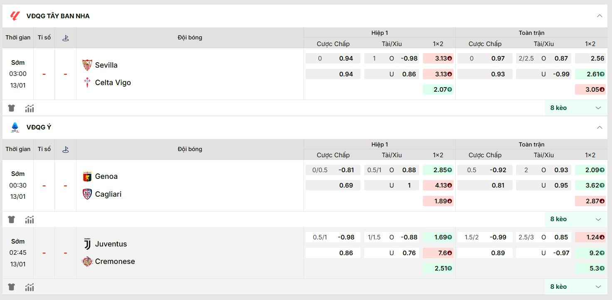The height and width of the screenshot is (300, 612).
Task: Select Sevilla full-match 1x2 odds 2.56
Action: pos(590,59)
